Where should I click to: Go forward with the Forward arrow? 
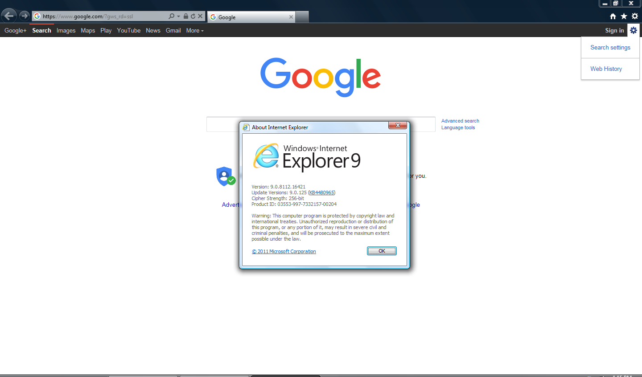click(x=24, y=16)
